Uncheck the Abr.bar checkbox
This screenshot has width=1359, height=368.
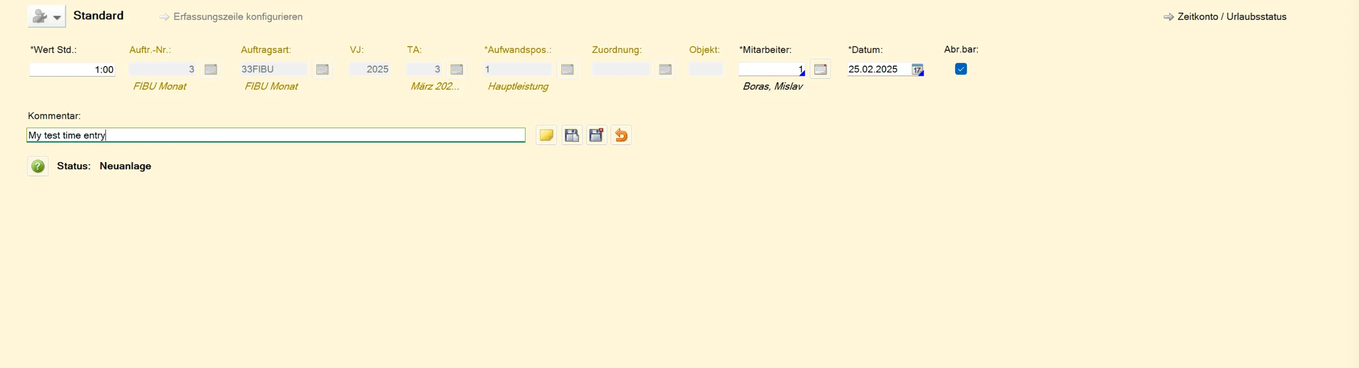point(961,69)
